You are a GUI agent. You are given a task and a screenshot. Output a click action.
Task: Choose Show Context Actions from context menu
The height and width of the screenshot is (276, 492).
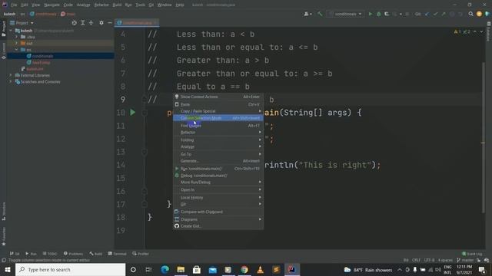click(x=218, y=97)
